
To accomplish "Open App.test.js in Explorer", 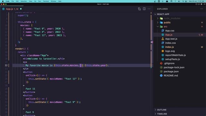I will pyautogui.click(x=171, y=39).
